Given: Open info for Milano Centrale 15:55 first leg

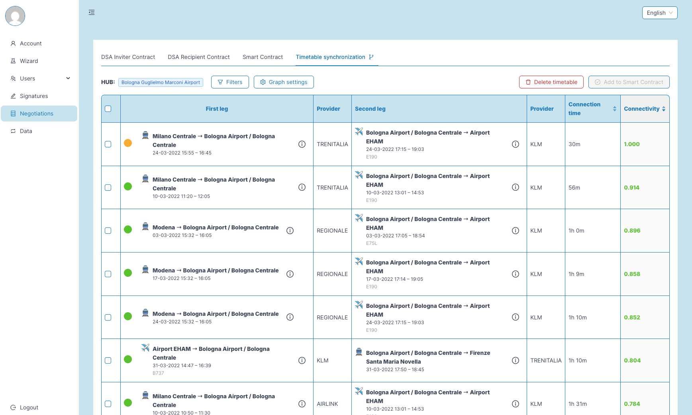Looking at the screenshot, I should [x=302, y=144].
